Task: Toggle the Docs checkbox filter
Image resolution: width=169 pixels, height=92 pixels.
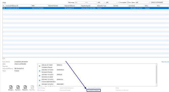Action: 127,2
